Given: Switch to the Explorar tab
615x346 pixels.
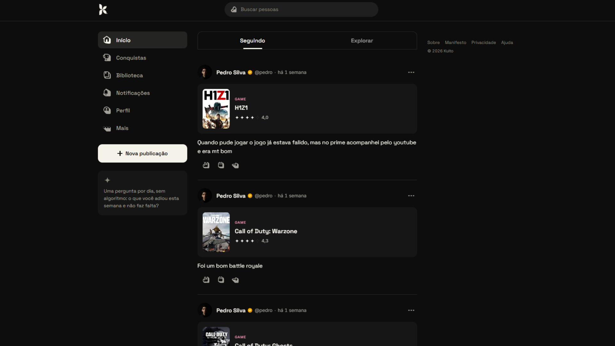Looking at the screenshot, I should coord(362,41).
